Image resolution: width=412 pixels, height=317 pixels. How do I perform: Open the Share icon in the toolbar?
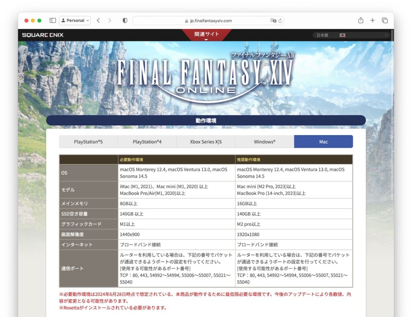click(360, 20)
